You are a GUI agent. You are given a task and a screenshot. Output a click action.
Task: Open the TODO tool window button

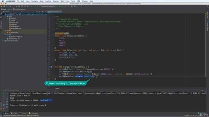(x=14, y=113)
